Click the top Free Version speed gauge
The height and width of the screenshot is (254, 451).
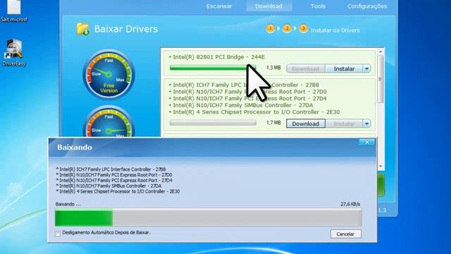point(109,74)
